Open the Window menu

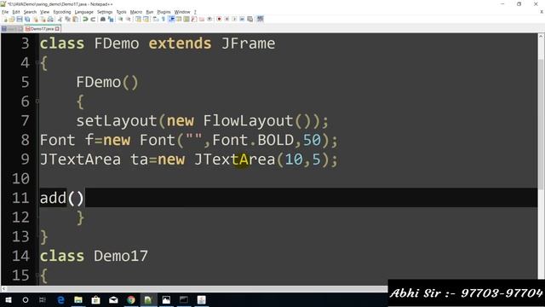coord(182,12)
